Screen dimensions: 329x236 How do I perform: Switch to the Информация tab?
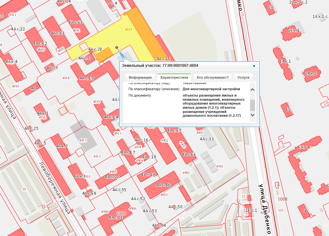click(x=140, y=77)
